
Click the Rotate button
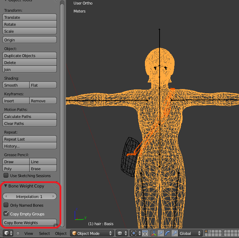[30, 24]
